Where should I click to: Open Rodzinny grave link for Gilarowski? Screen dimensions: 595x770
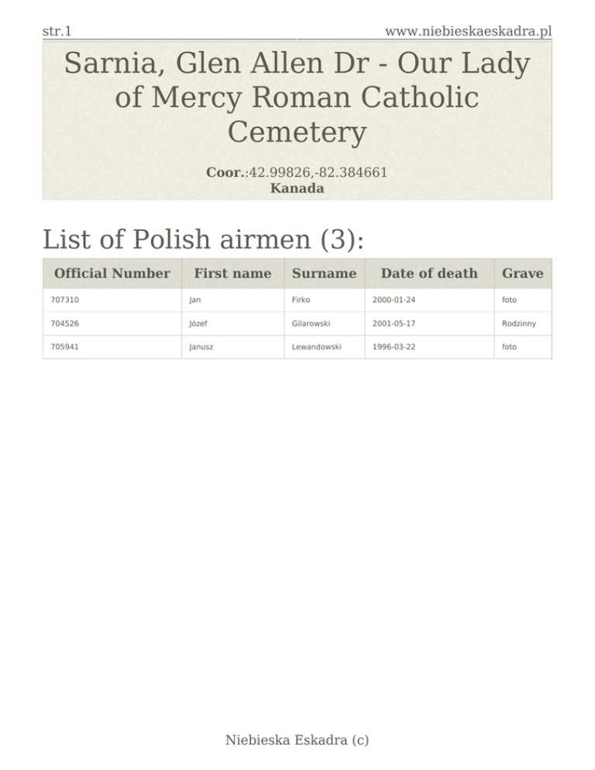pos(518,324)
